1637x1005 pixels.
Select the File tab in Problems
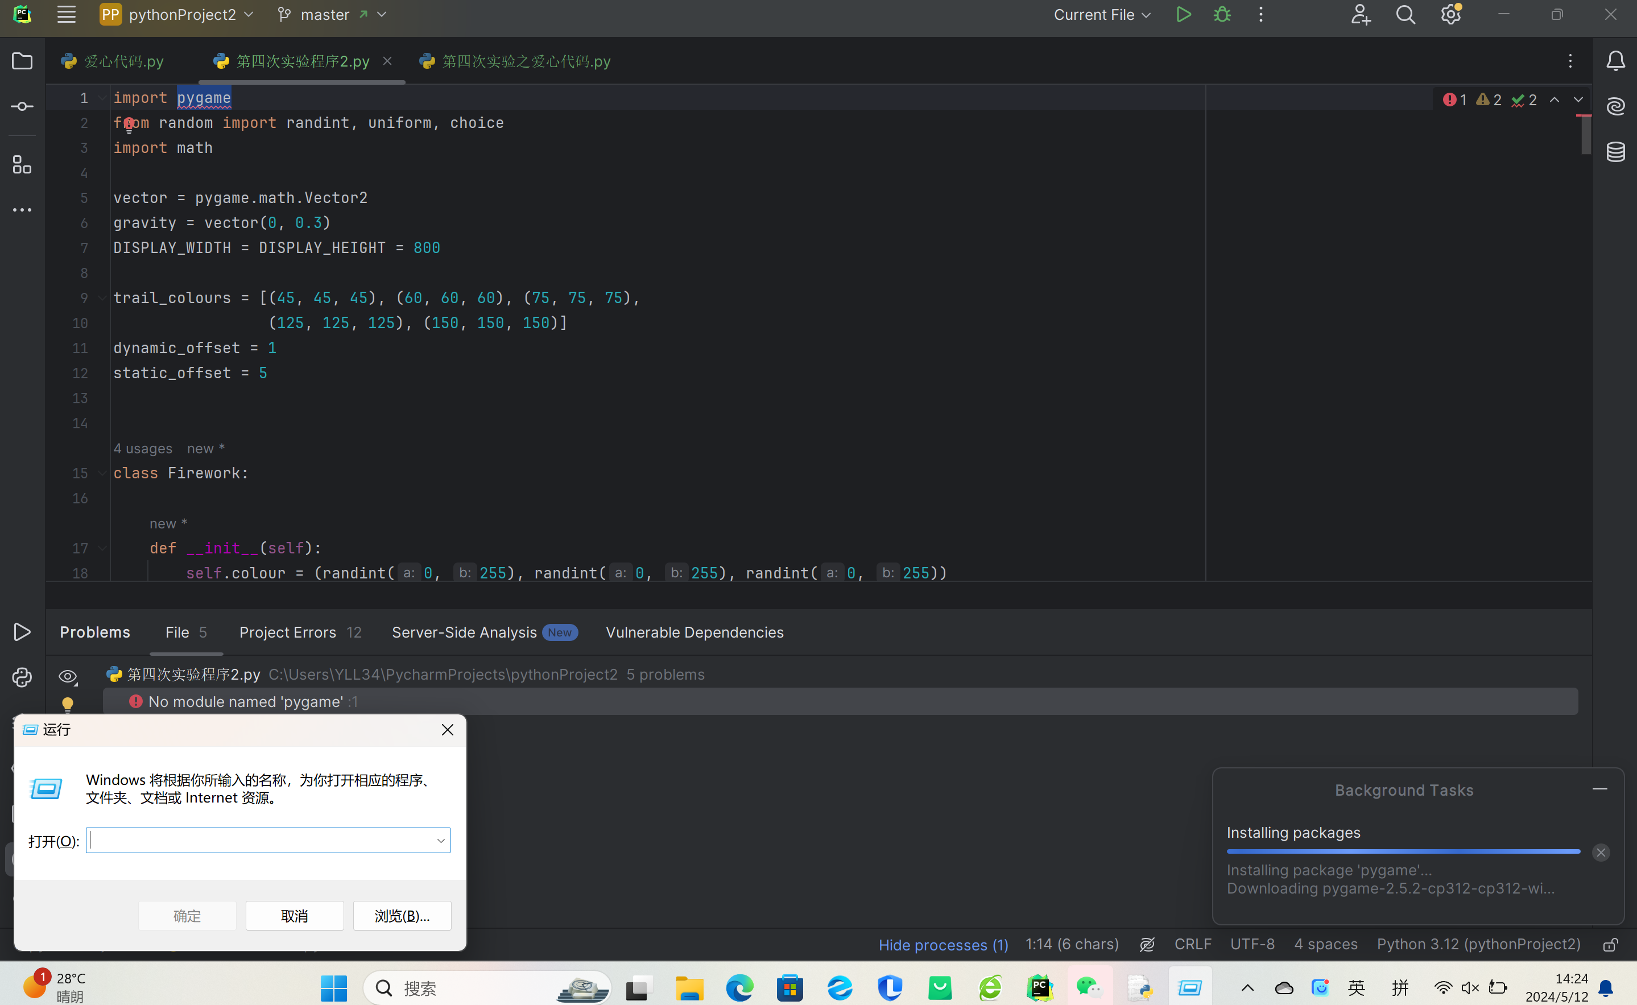(x=186, y=632)
